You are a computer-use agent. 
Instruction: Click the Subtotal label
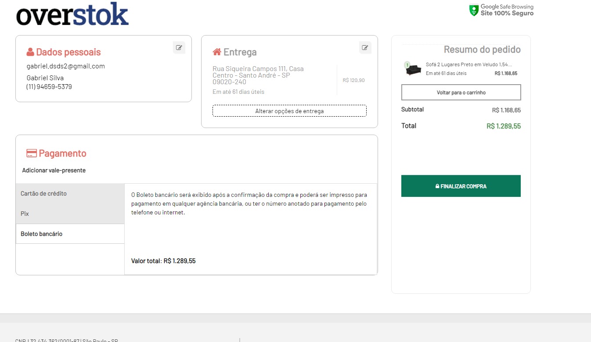pos(413,110)
